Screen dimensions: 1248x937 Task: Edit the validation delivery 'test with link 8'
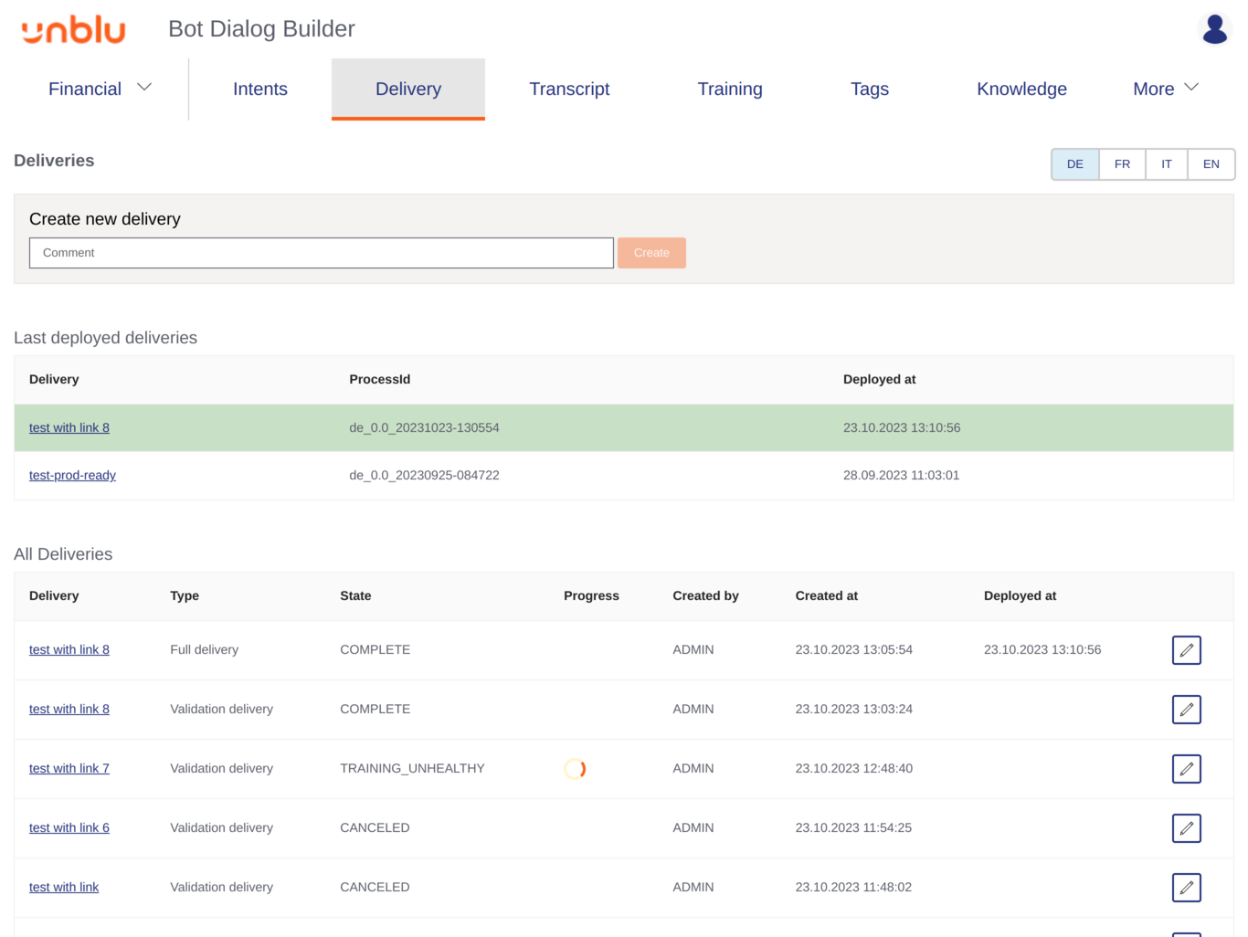1186,709
